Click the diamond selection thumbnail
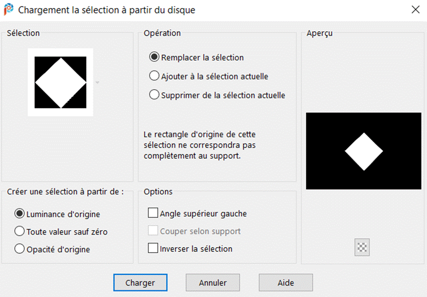427x297 pixels. [x=60, y=82]
